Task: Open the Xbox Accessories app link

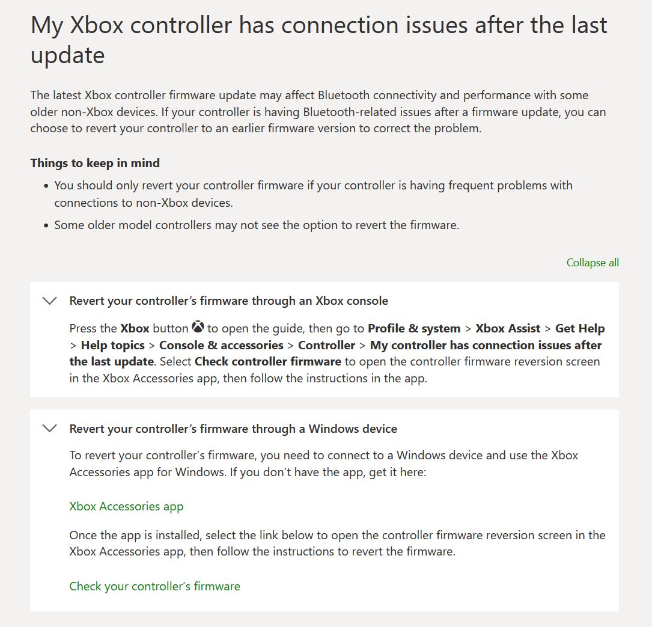Action: [126, 506]
